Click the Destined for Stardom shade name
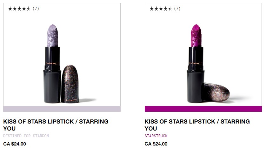Image resolution: width=266 pixels, height=149 pixels. (x=26, y=136)
